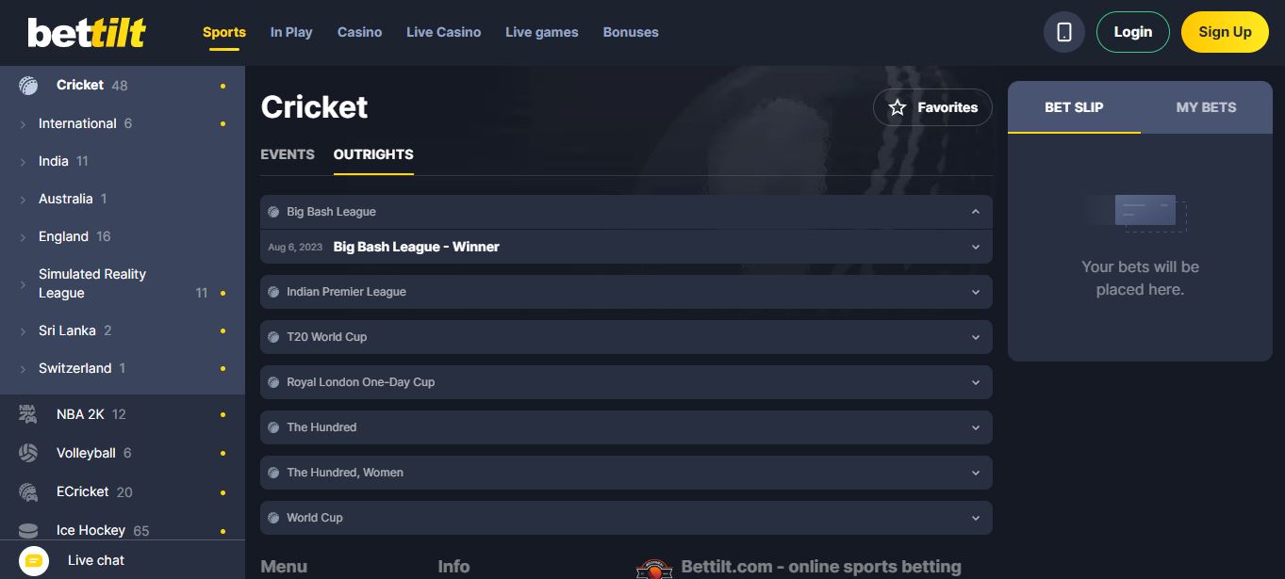Image resolution: width=1285 pixels, height=579 pixels.
Task: Click cricket icon beside Royal London One-Day Cup
Action: tap(273, 382)
